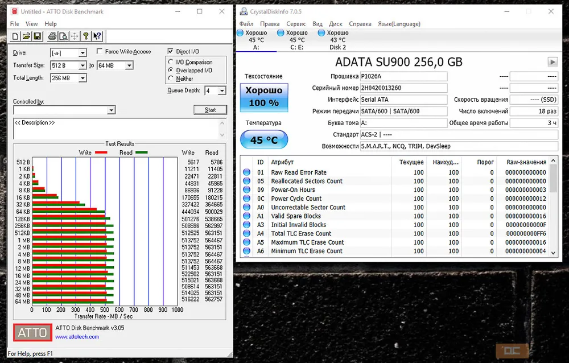The width and height of the screenshot is (569, 363).
Task: Click the blue Хорошо 100 % health status box
Action: [264, 97]
